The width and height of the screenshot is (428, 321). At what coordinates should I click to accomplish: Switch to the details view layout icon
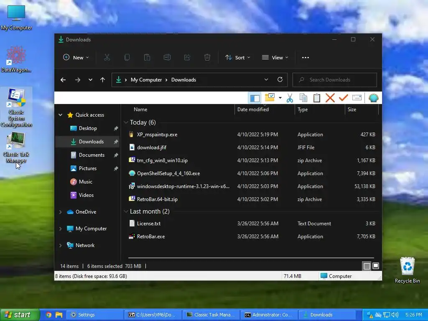tap(367, 266)
